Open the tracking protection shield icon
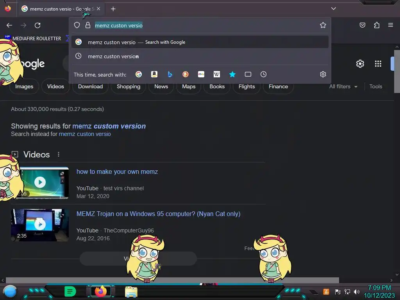Screen dimensions: 400x300 pos(77,25)
